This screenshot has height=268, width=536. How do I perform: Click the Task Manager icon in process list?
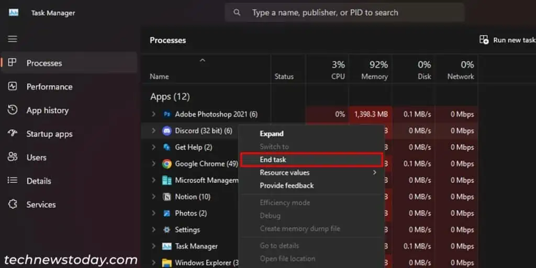[x=167, y=246]
